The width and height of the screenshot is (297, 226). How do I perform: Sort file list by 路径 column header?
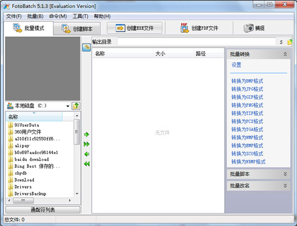click(x=209, y=54)
